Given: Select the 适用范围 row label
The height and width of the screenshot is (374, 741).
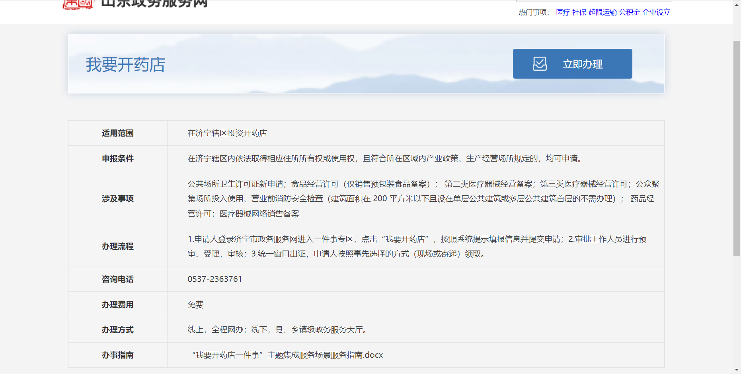Looking at the screenshot, I should 118,133.
